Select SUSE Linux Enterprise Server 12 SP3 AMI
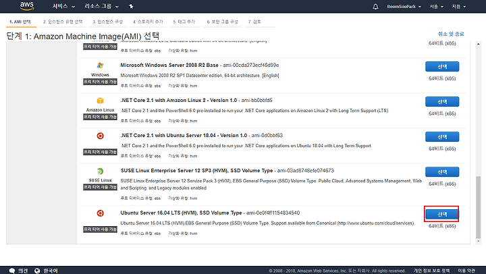The height and width of the screenshot is (274, 486). (442, 171)
